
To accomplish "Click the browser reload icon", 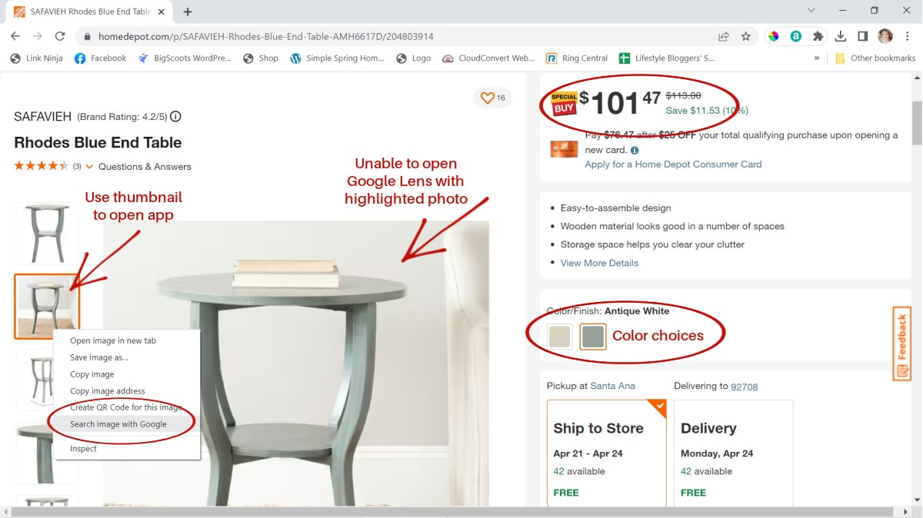I will click(60, 36).
